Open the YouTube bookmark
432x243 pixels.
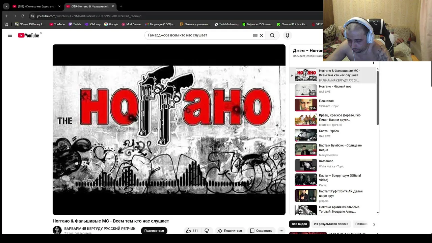tap(57, 24)
